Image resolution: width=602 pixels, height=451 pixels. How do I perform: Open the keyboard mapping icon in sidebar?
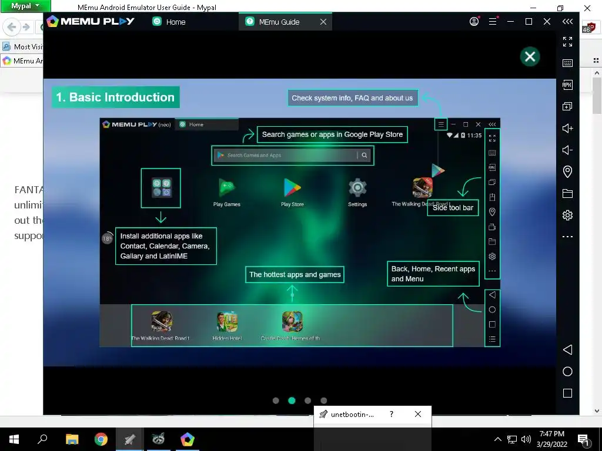(567, 63)
